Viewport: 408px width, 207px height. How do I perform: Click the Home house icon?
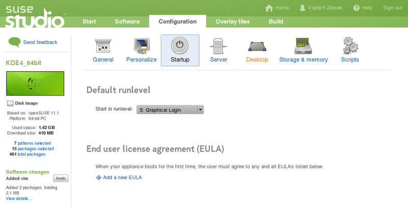pyautogui.click(x=269, y=8)
